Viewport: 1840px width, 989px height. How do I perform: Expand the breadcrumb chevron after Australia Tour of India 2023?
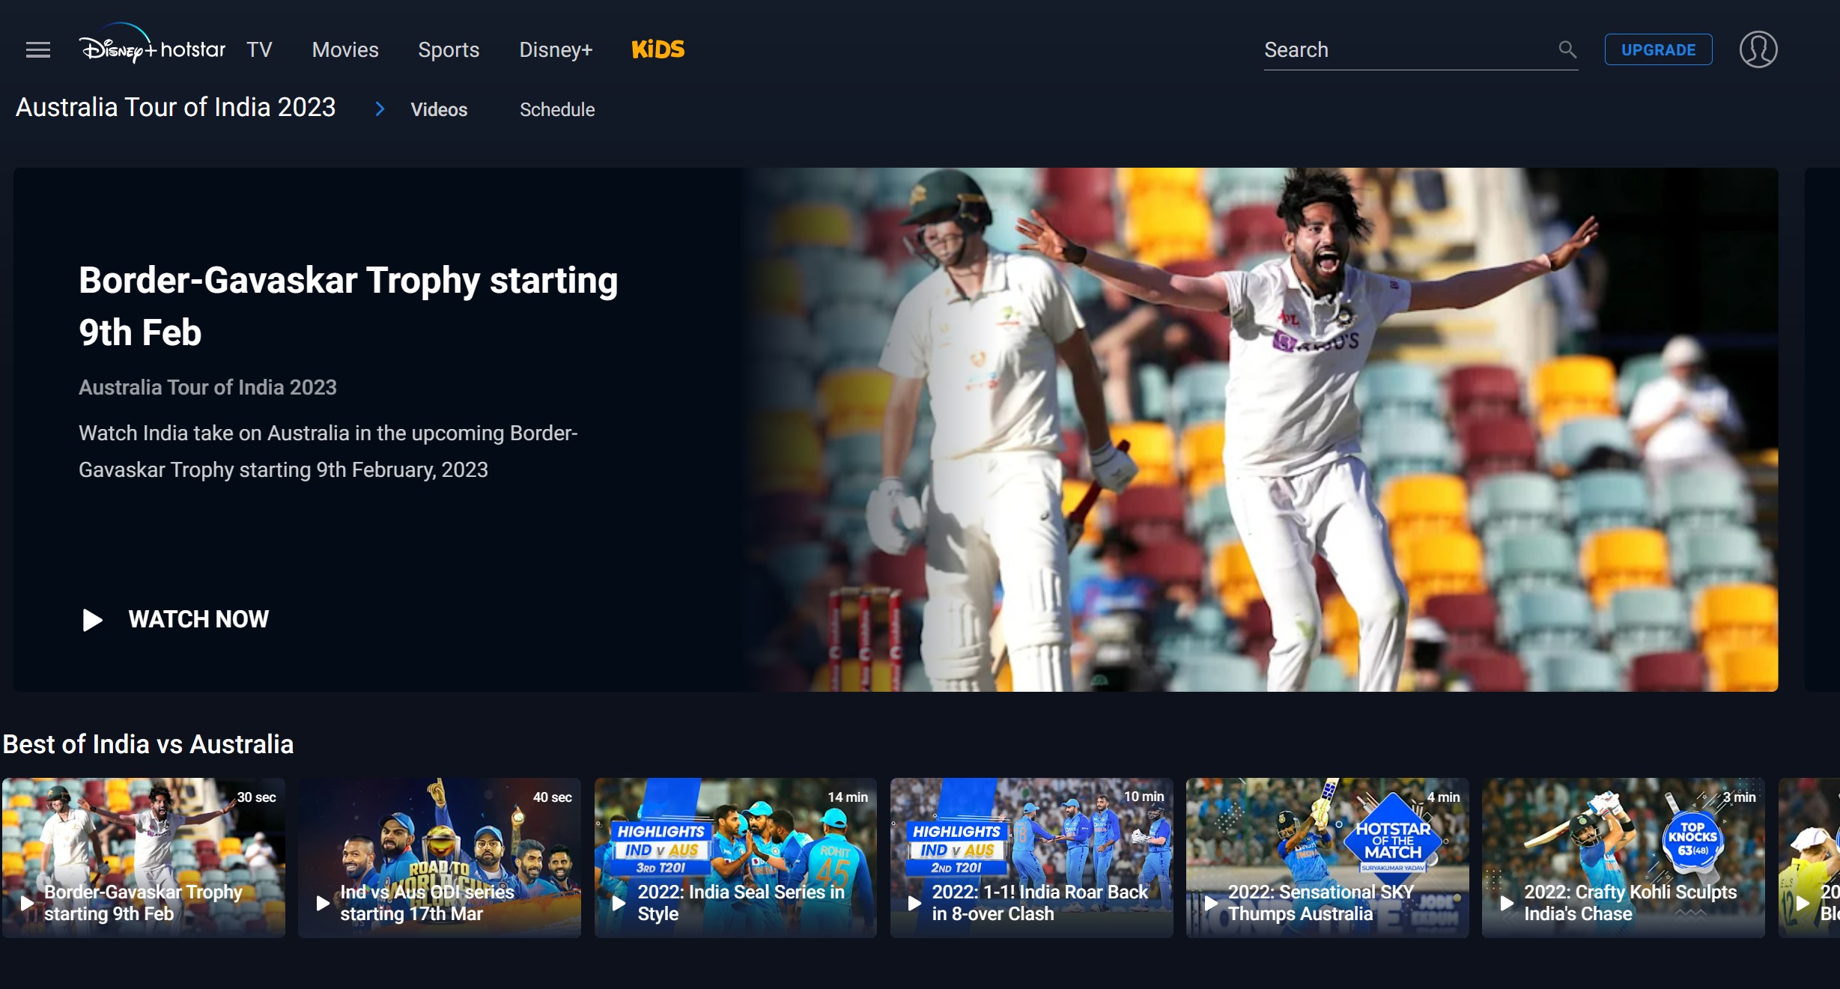pyautogui.click(x=380, y=109)
